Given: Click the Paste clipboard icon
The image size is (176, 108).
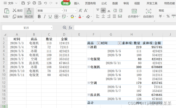Looking at the screenshot, I should (x=7, y=11).
